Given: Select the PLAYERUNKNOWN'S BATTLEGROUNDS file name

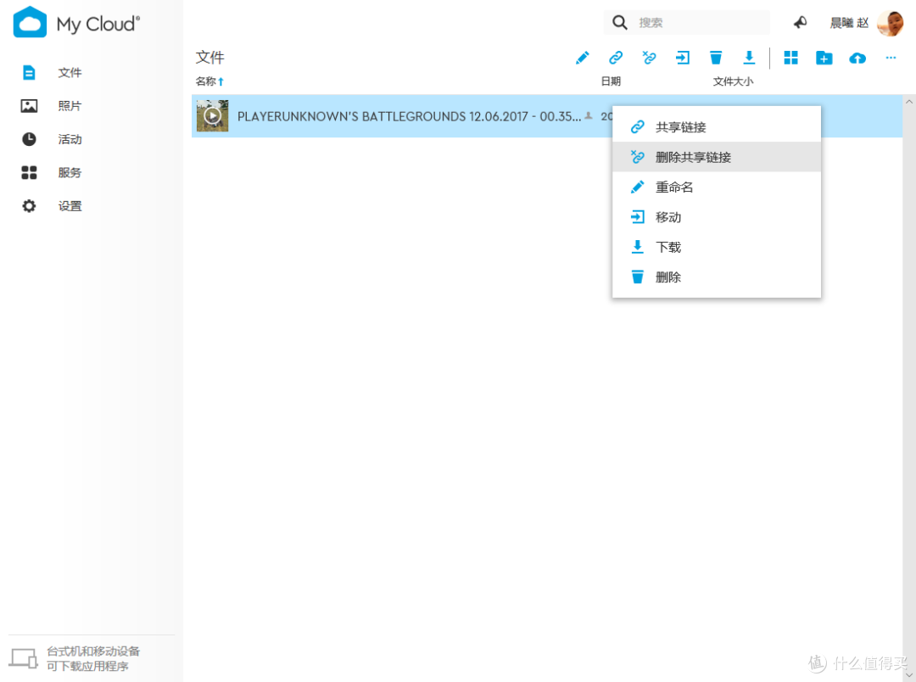Looking at the screenshot, I should (409, 116).
